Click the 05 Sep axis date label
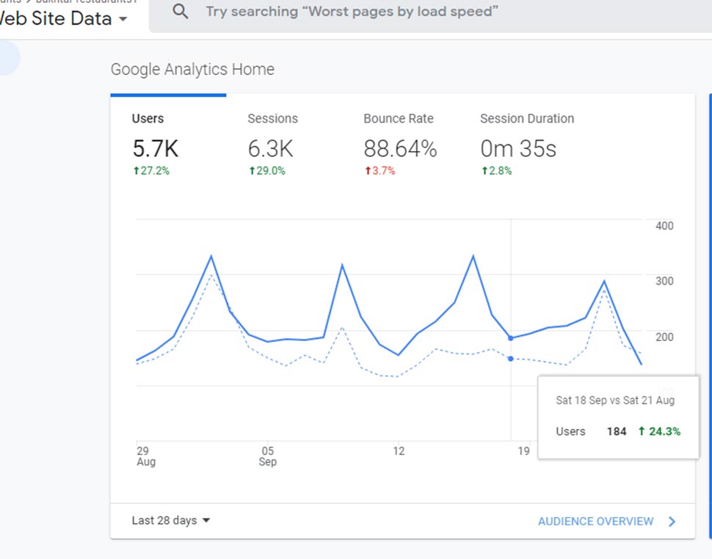 pos(267,456)
